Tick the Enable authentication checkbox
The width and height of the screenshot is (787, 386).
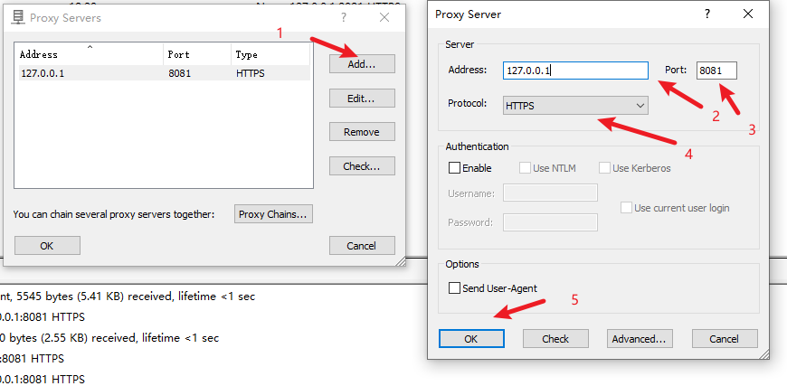[455, 168]
